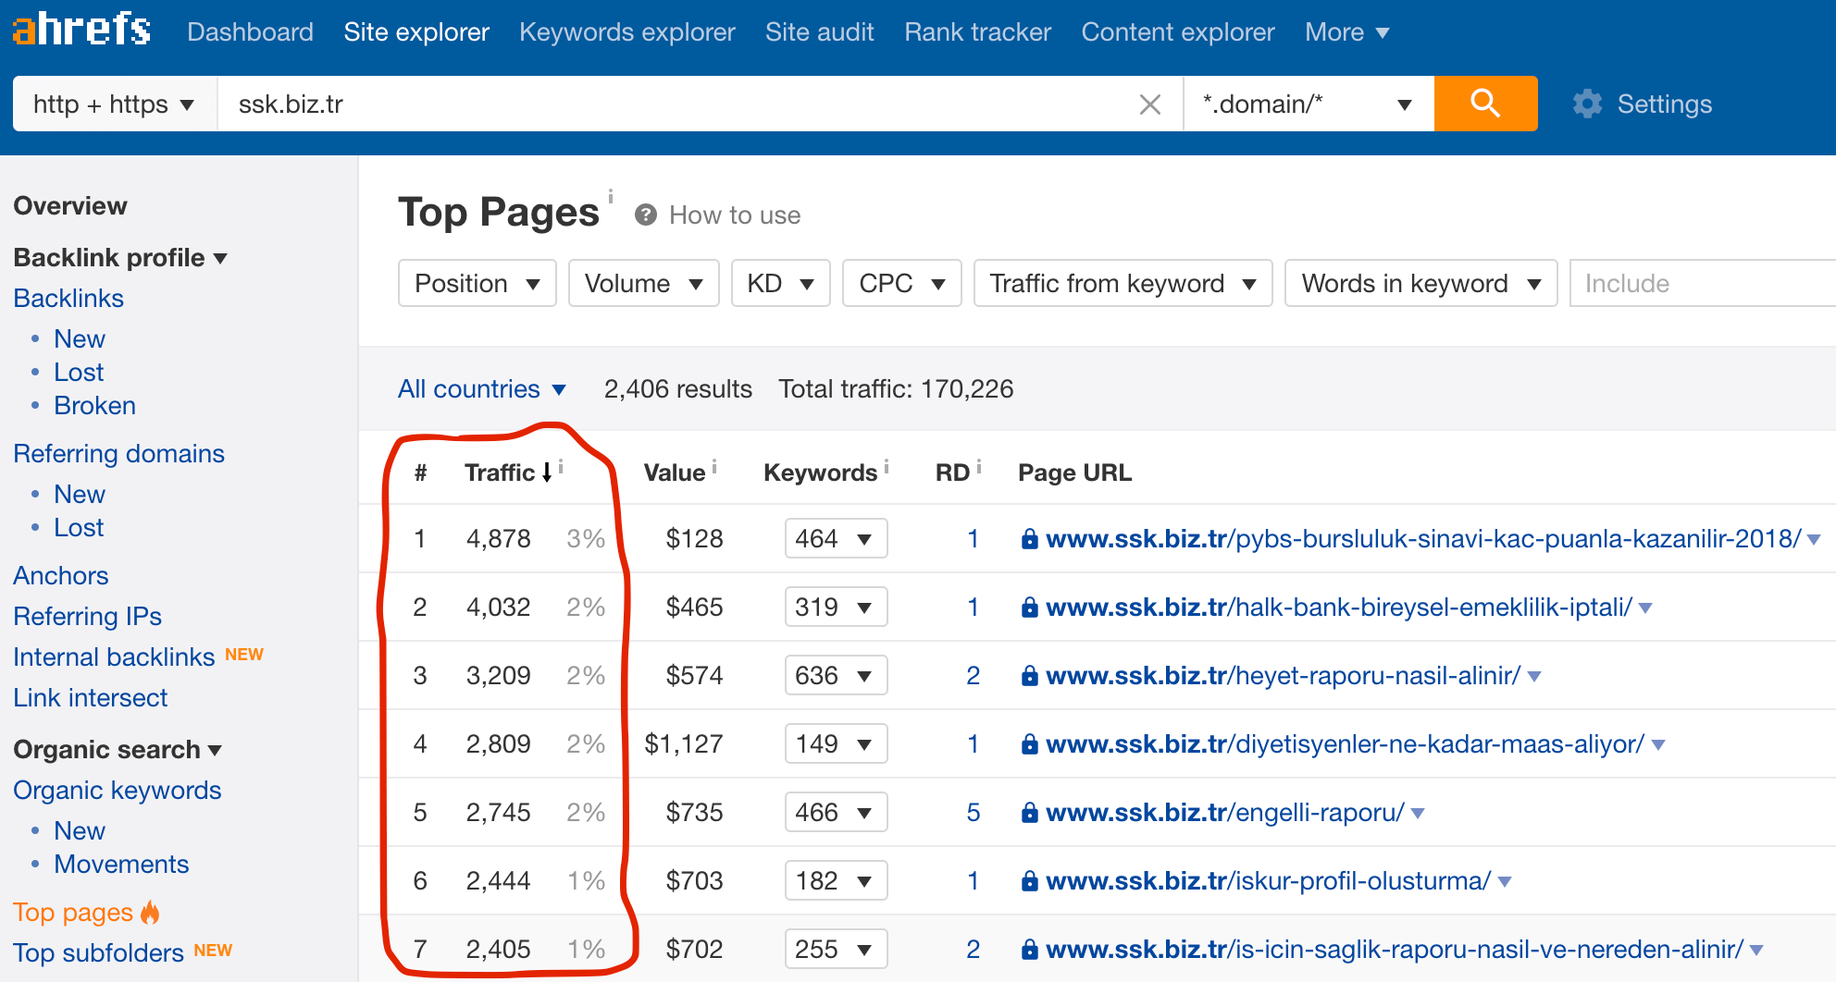Click the How to use question icon
Screen dimensions: 1836x982
click(645, 215)
